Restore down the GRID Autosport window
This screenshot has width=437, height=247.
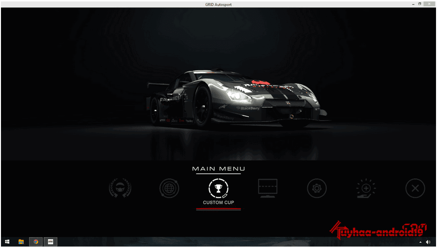pos(420,4)
